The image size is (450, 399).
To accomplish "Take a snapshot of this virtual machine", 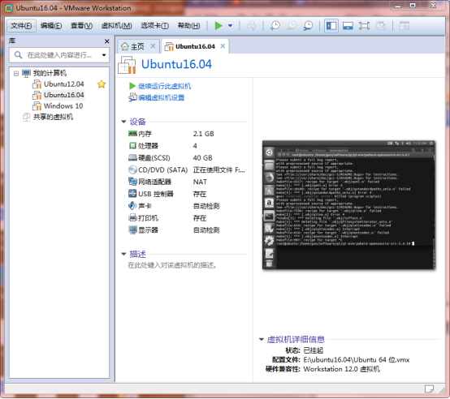I will click(x=275, y=26).
